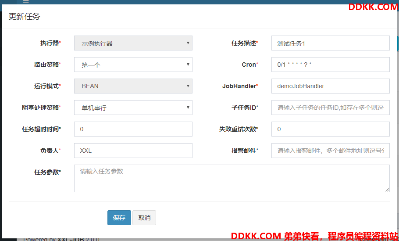Click the XXL-JOB footer link
Screen dimensions: 399x241
[x=71, y=239]
